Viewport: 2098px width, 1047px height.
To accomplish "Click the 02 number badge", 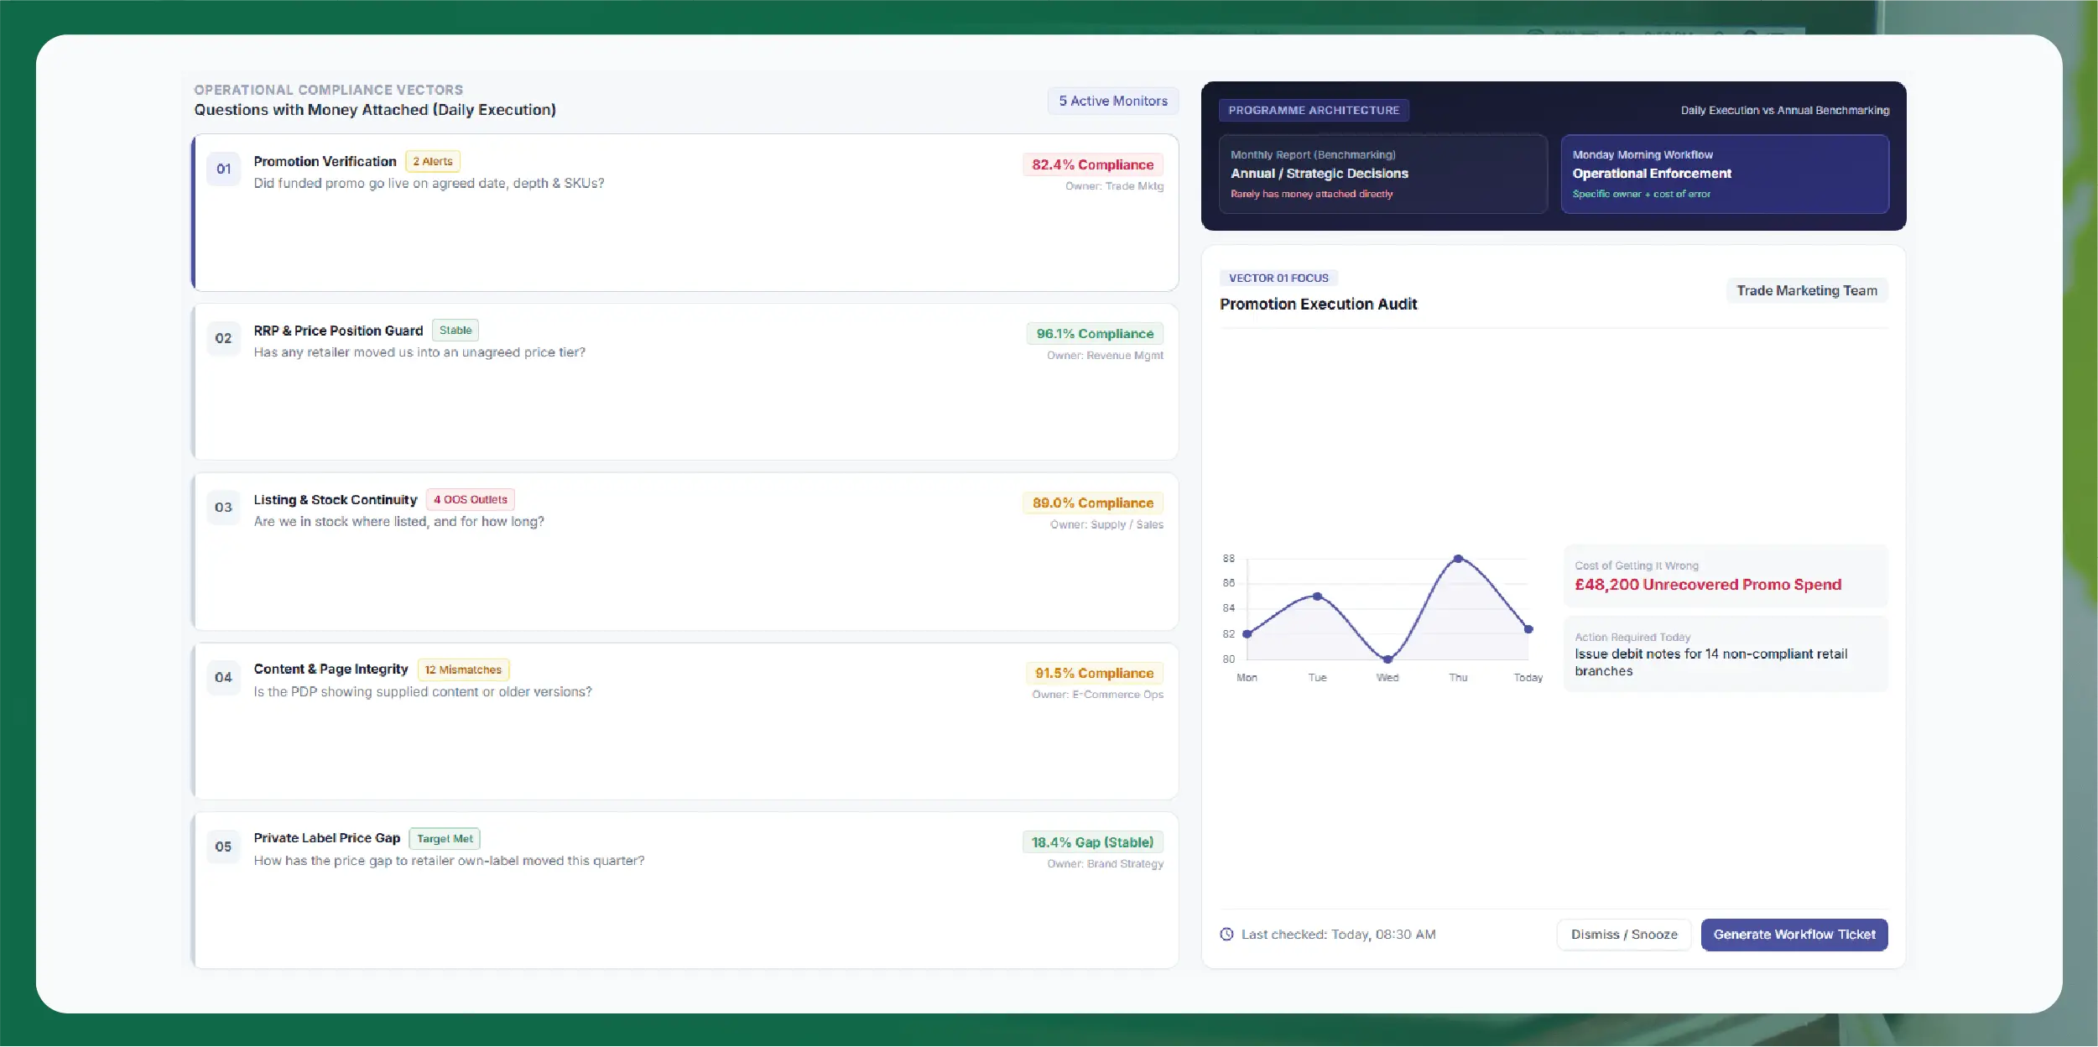I will 223,338.
